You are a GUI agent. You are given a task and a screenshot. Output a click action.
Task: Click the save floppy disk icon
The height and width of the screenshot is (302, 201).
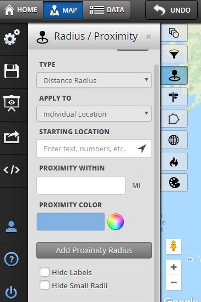(x=12, y=71)
